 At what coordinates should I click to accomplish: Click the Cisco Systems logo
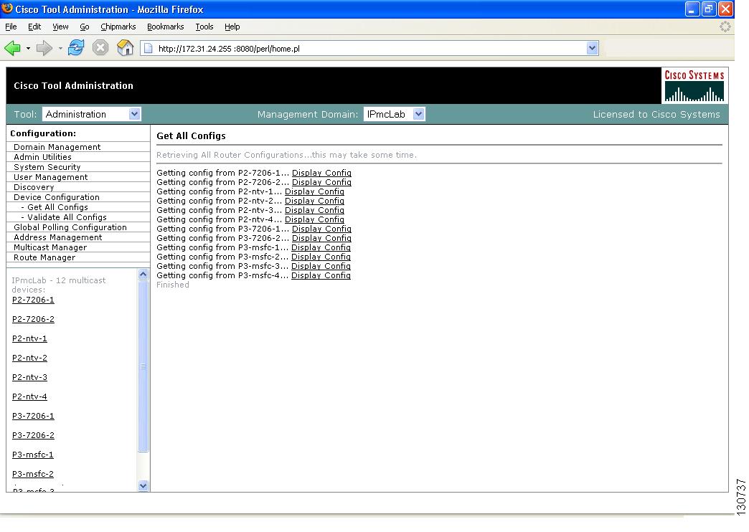point(694,85)
